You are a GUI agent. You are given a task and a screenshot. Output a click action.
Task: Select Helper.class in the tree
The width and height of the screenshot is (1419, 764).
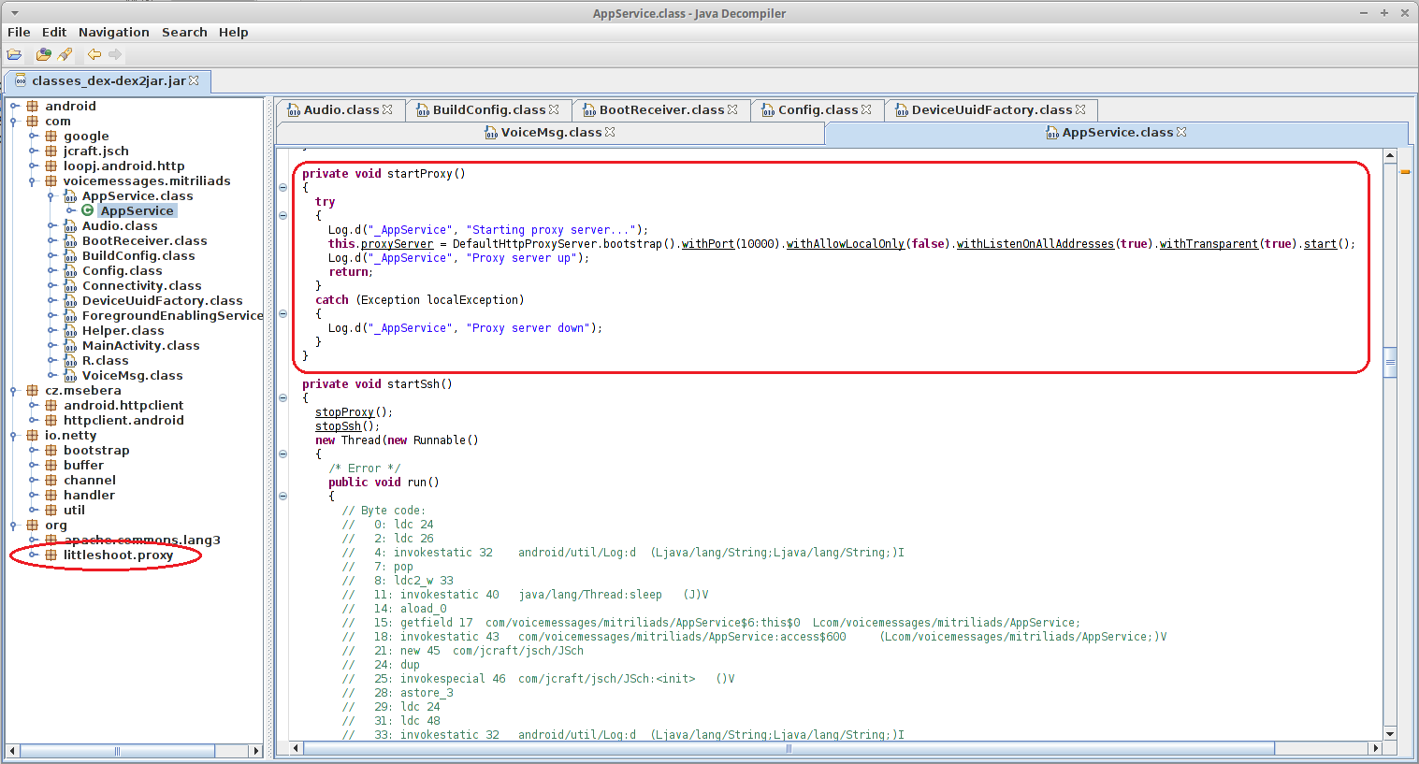[123, 330]
